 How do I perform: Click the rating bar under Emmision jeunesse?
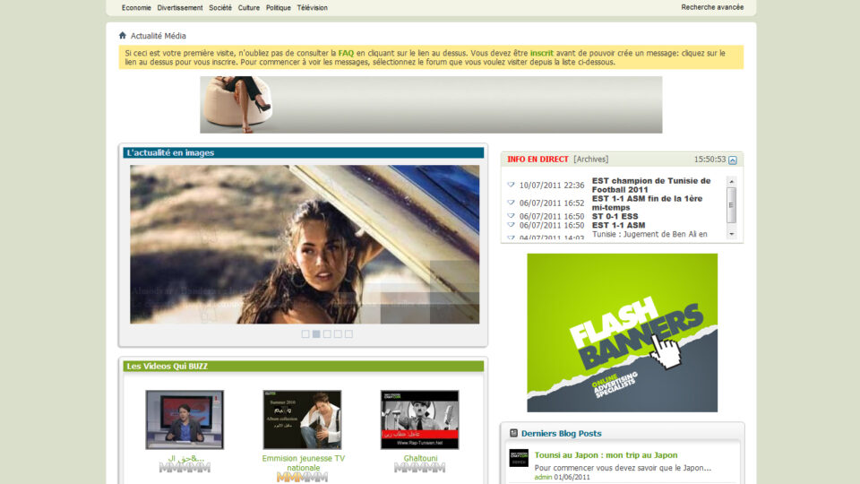coord(302,478)
